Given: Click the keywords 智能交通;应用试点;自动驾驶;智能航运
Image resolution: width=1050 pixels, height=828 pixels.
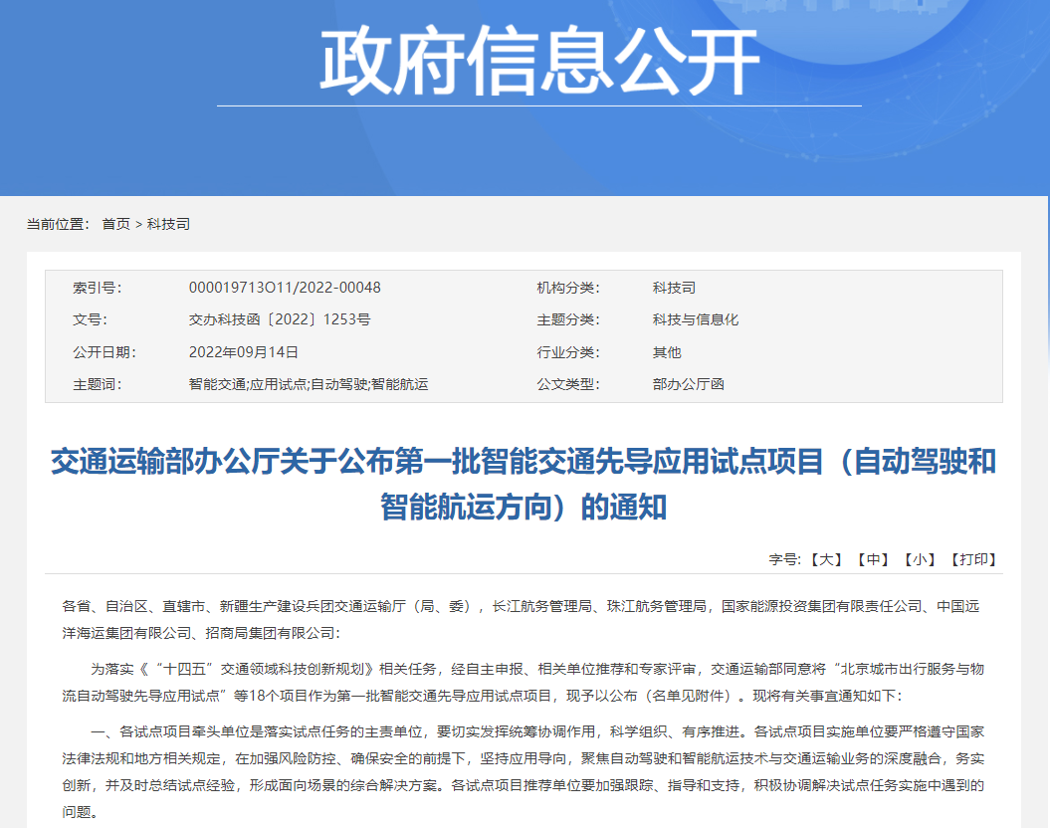Looking at the screenshot, I should [x=309, y=383].
